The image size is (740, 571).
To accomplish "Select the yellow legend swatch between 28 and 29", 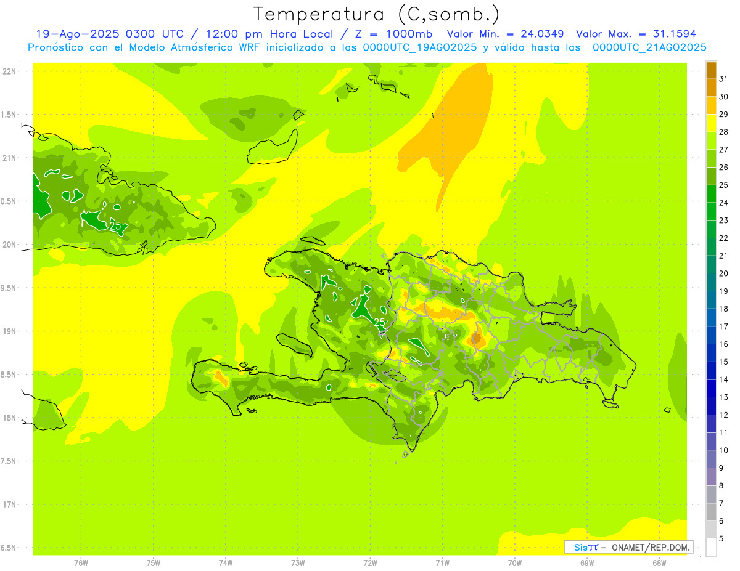I will [x=711, y=123].
